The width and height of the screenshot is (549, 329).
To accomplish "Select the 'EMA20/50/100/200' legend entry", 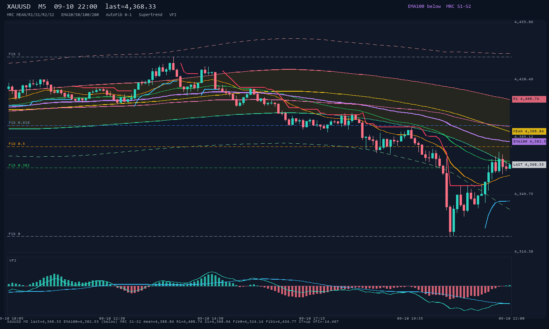I will pyautogui.click(x=80, y=14).
